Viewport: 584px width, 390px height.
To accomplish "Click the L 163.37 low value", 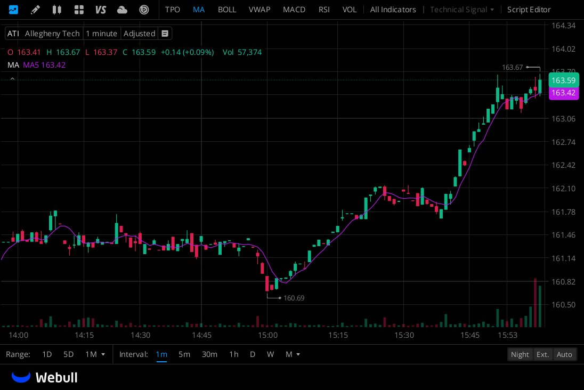I will [x=101, y=52].
